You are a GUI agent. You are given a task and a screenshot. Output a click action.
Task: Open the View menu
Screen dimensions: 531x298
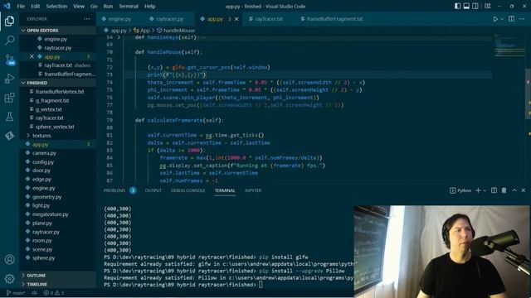pyautogui.click(x=79, y=6)
